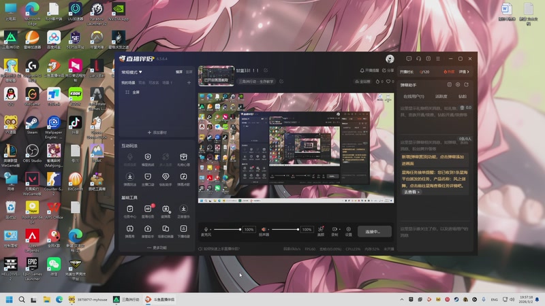Expand the 常规模式 mode dropdown
The width and height of the screenshot is (545, 306).
tap(131, 72)
